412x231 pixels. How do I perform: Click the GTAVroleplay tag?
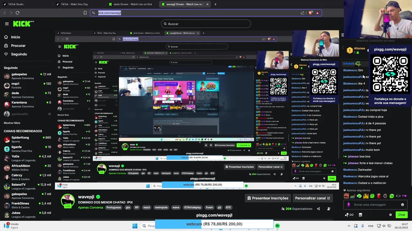tap(192, 208)
